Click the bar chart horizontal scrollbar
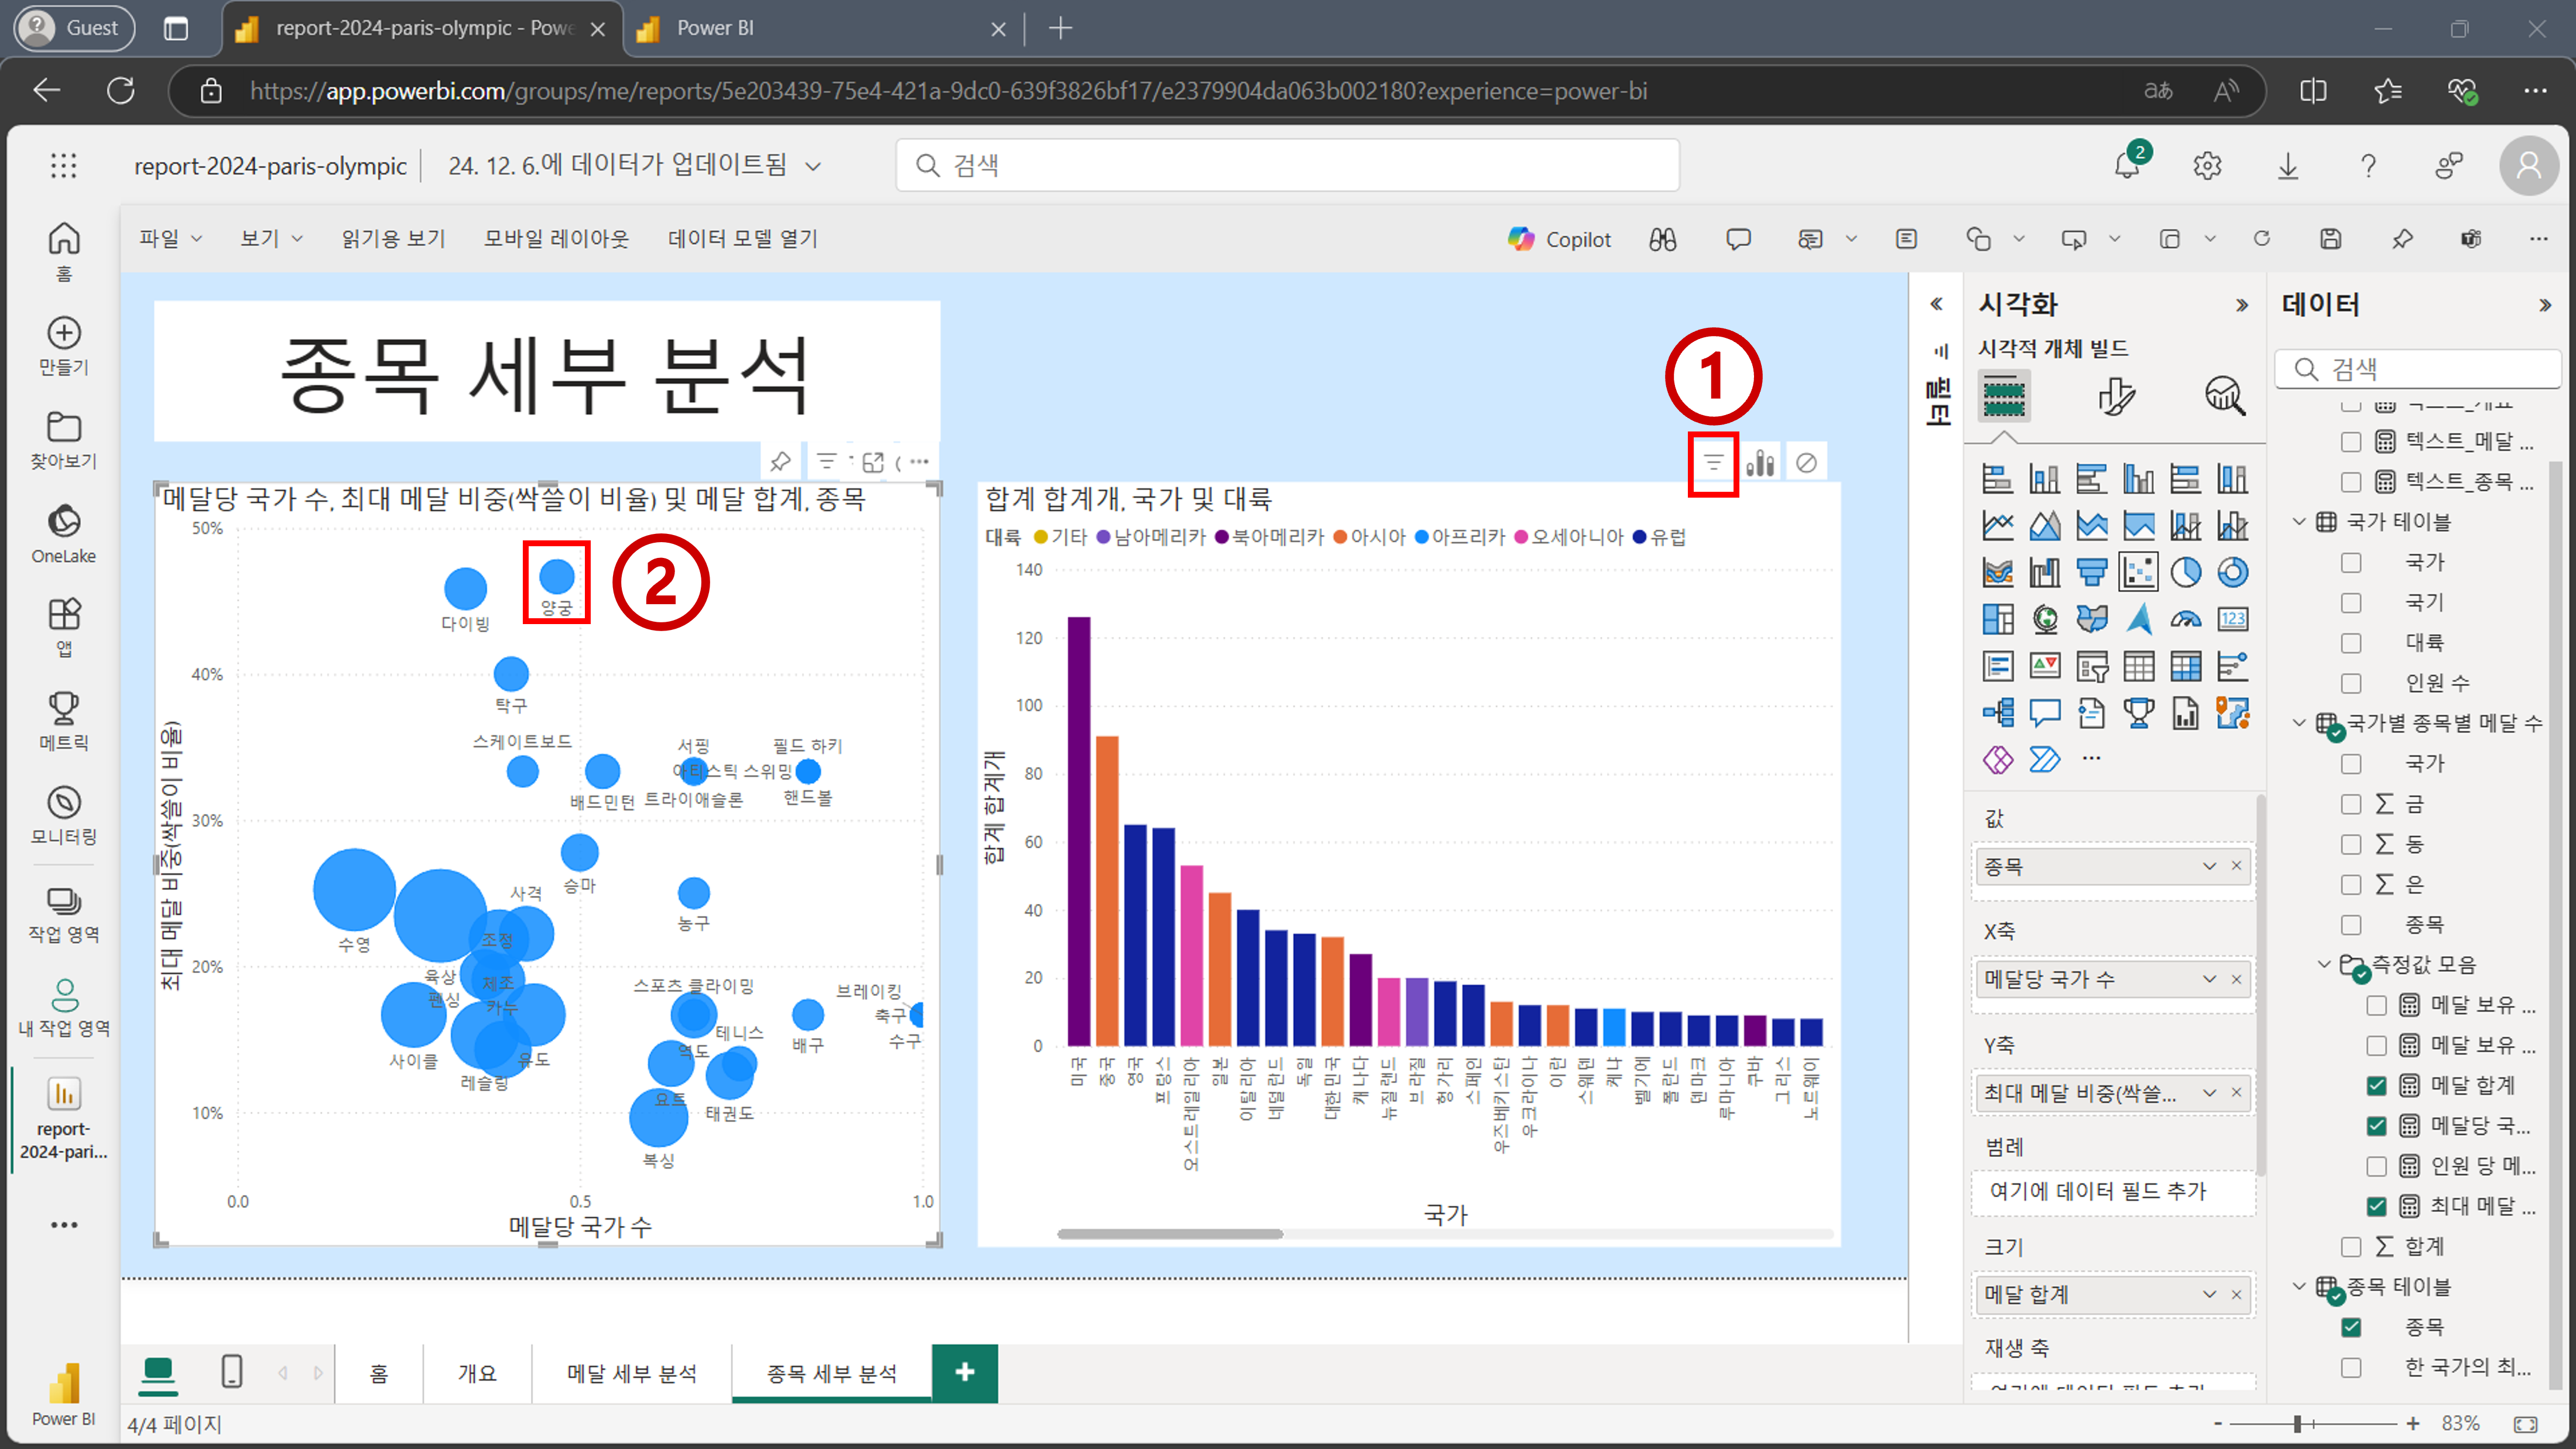The width and height of the screenshot is (2576, 1449). click(x=1170, y=1234)
